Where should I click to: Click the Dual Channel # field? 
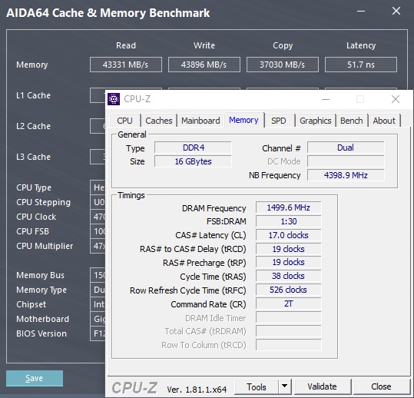(346, 148)
